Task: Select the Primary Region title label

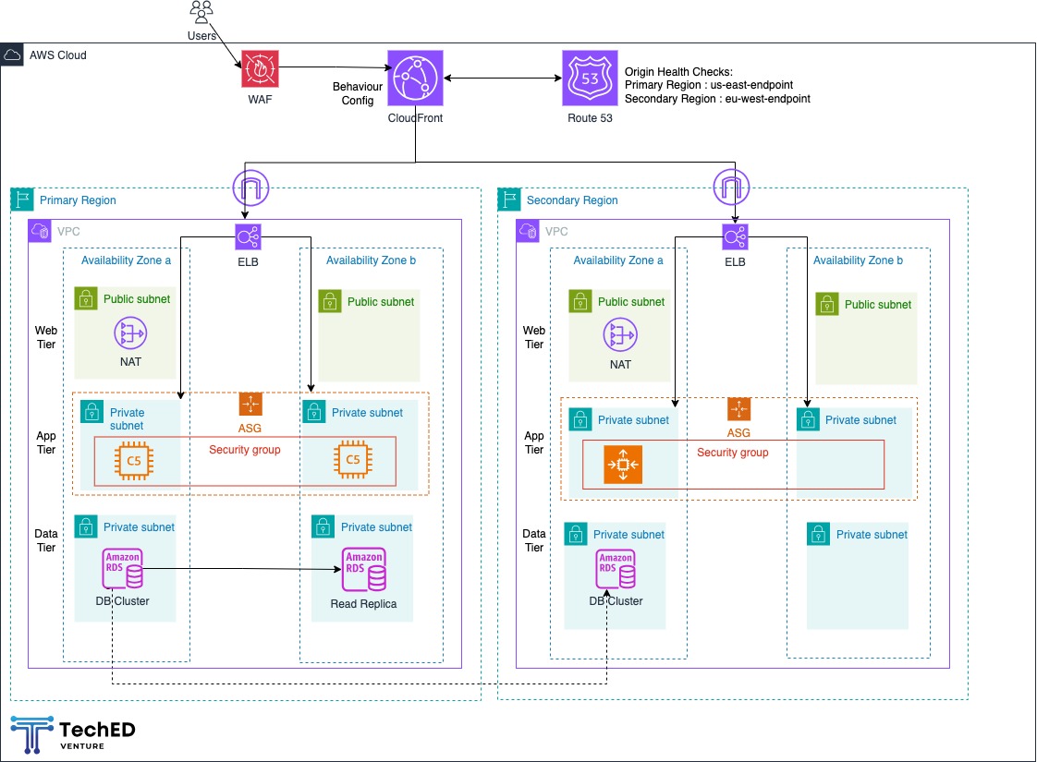Action: pos(78,200)
